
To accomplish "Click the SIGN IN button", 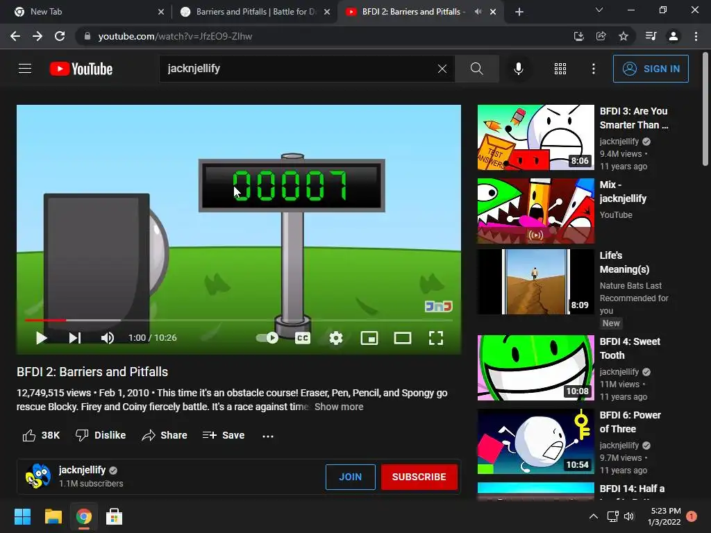I will click(651, 69).
